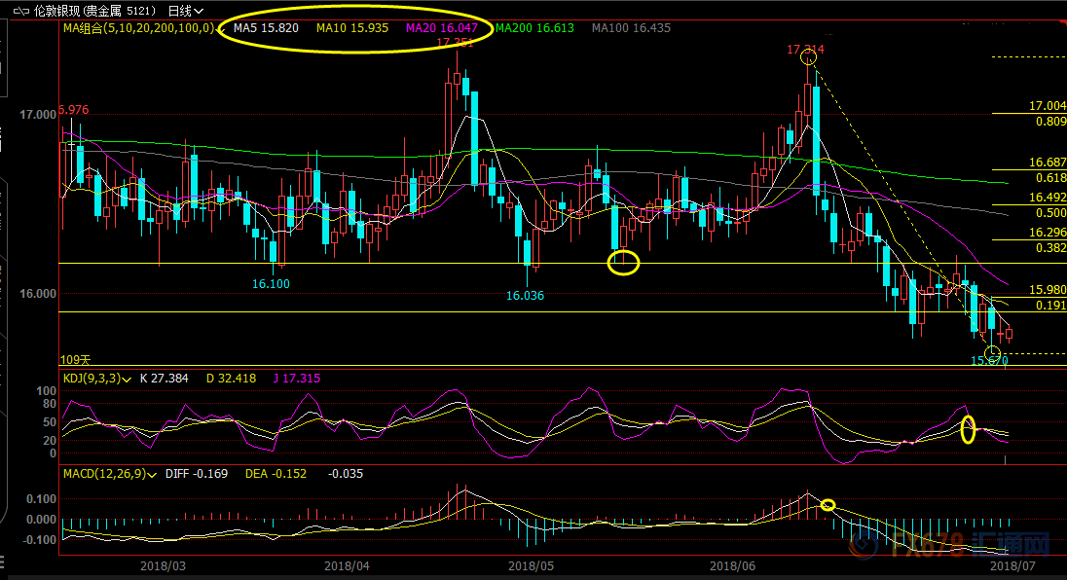The width and height of the screenshot is (1067, 580).
Task: Select the MA10 15.935 label
Action: 352,28
